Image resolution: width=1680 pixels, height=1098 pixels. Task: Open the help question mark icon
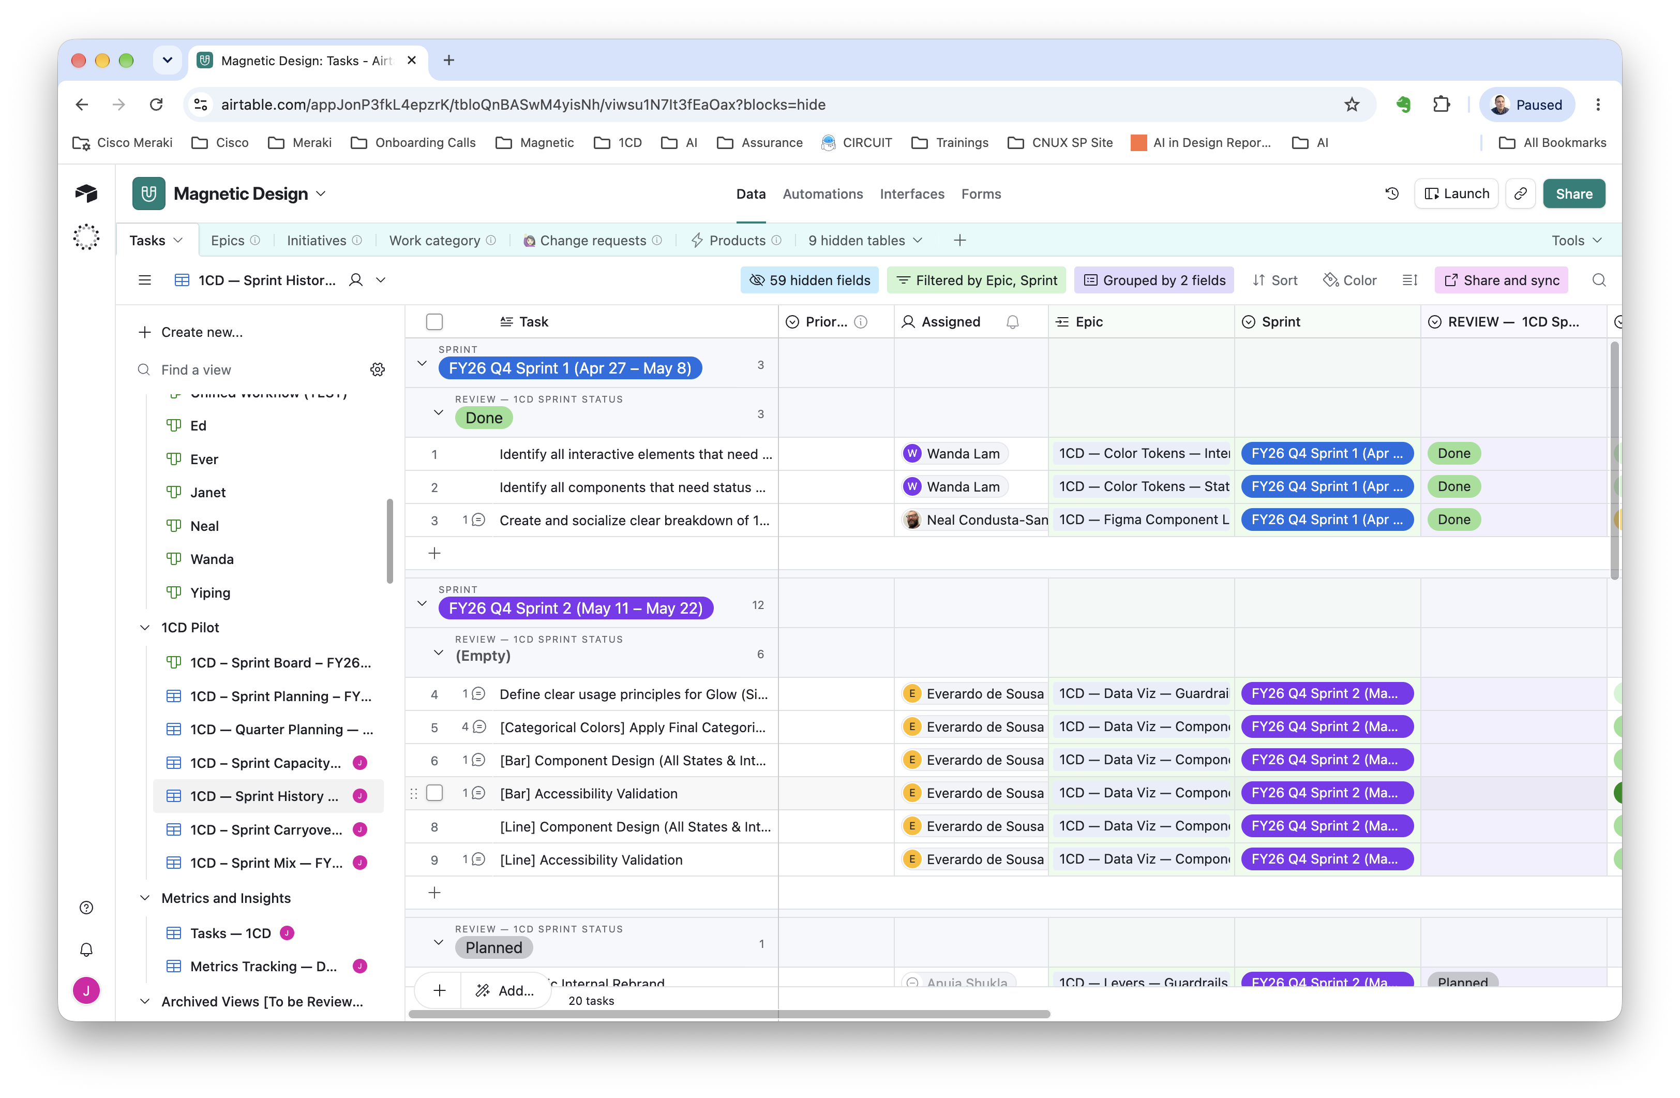click(86, 908)
